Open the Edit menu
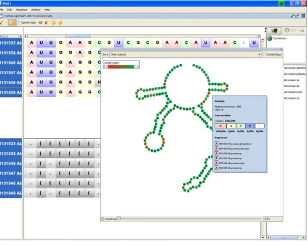The height and width of the screenshot is (245, 308). (x=9, y=10)
